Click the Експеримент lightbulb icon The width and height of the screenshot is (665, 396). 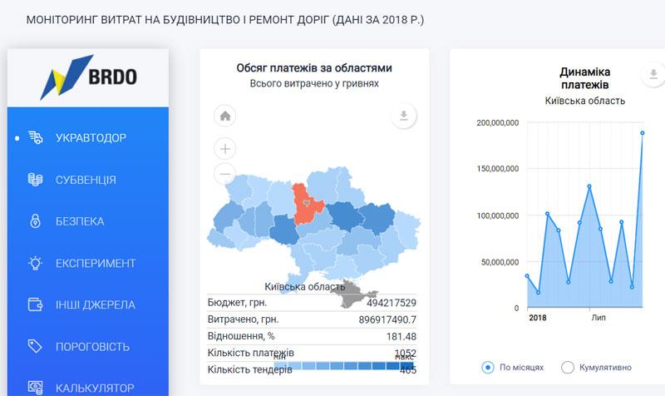35,263
